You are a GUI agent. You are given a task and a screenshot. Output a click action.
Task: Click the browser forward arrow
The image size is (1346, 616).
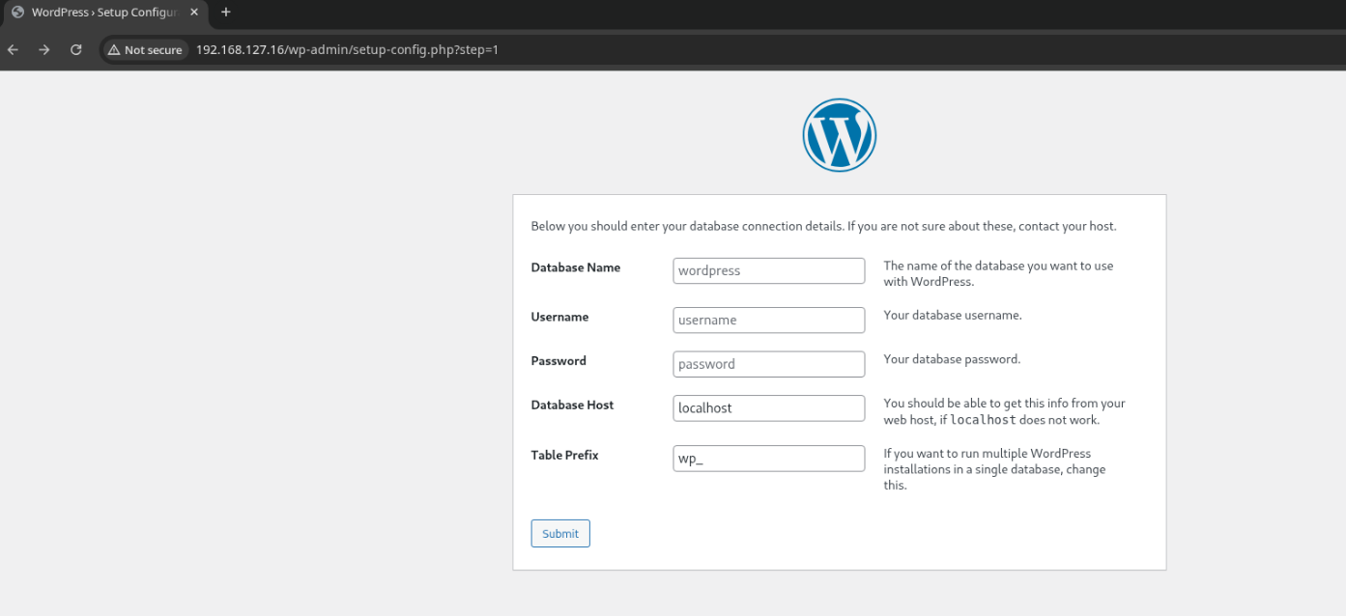[x=43, y=49]
